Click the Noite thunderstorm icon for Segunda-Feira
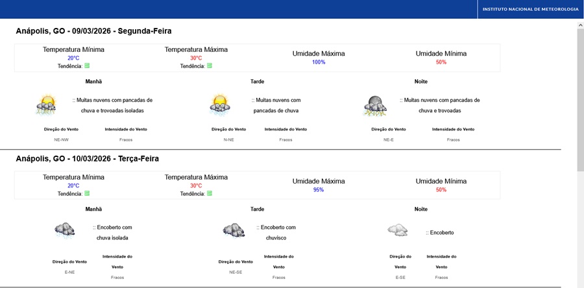Viewport: 584px width, 288px height. point(375,105)
